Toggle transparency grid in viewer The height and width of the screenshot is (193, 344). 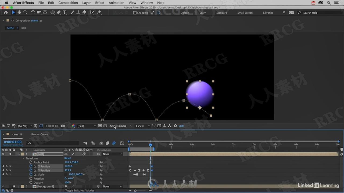105,126
